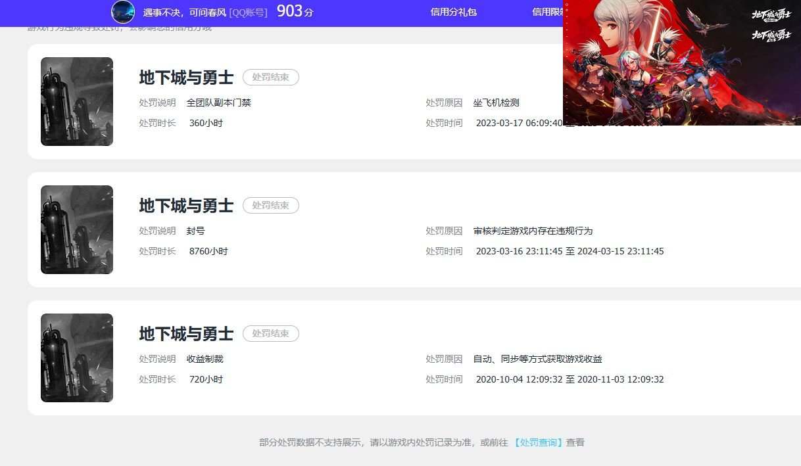The width and height of the screenshot is (801, 466).
Task: Click the 2023-03-16 23:11:45 penalty time range
Action: 570,251
